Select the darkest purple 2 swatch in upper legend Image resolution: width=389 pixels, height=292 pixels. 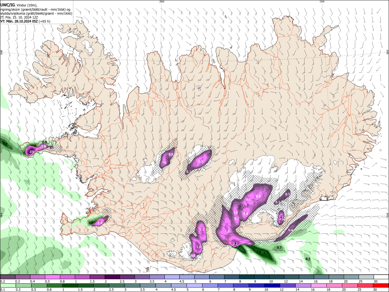(112, 277)
